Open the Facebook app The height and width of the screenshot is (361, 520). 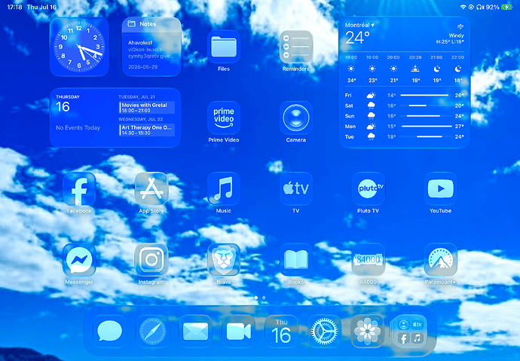[79, 188]
